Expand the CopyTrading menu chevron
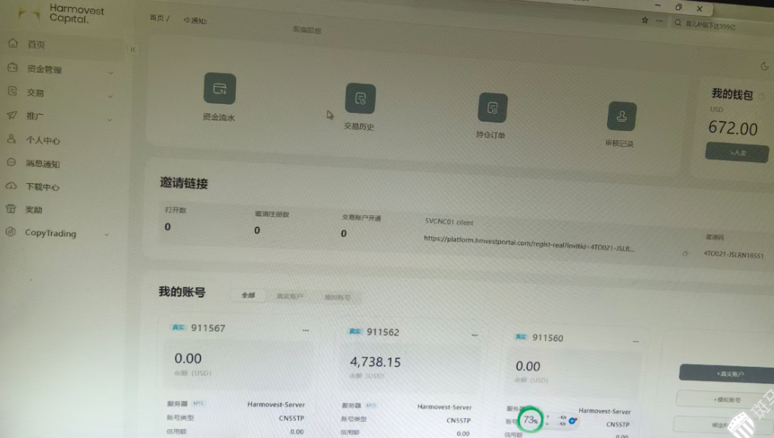This screenshot has height=438, width=774. click(107, 234)
